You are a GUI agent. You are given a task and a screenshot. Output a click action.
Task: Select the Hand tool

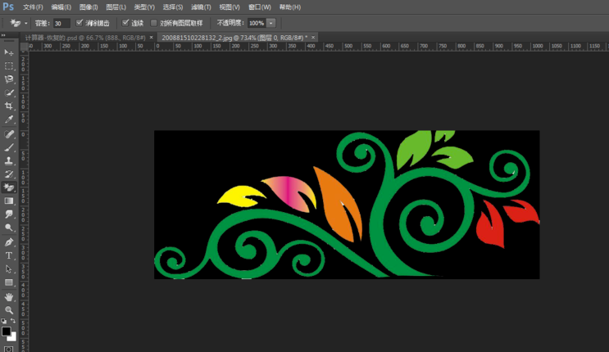click(8, 297)
